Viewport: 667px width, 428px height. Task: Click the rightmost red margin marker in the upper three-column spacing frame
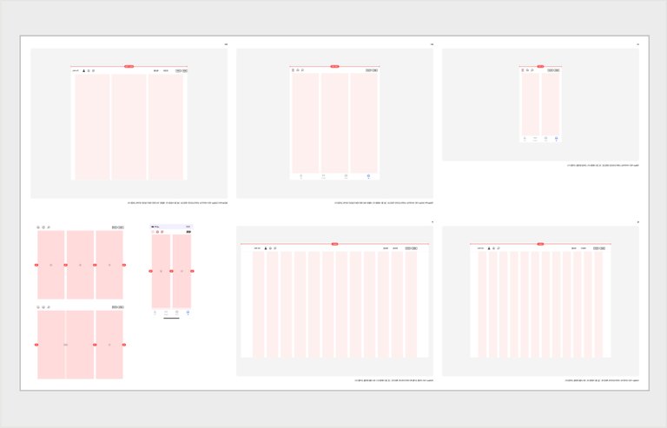pos(124,265)
